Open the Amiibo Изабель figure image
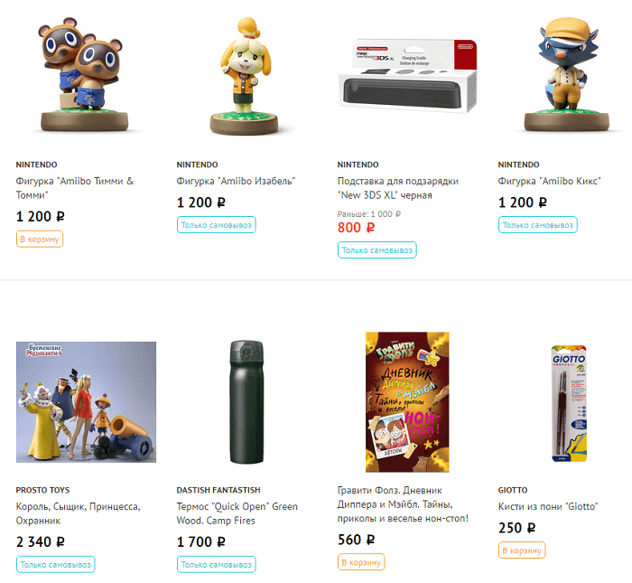632x583 pixels. tap(245, 76)
